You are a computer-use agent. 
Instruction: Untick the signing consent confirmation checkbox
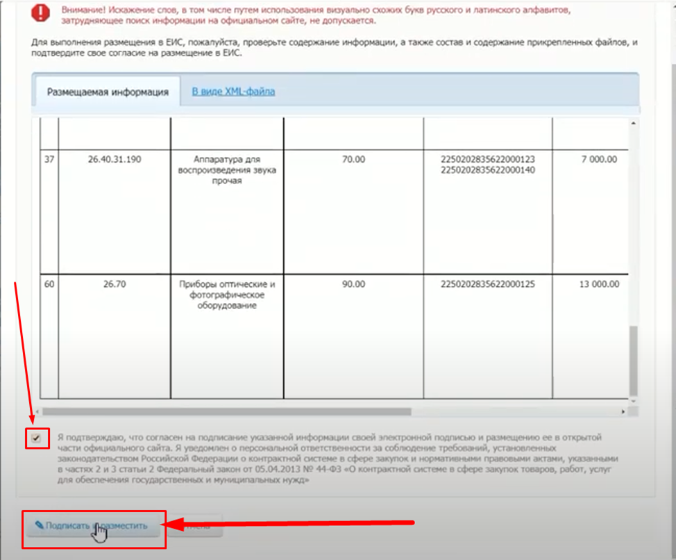[x=36, y=438]
